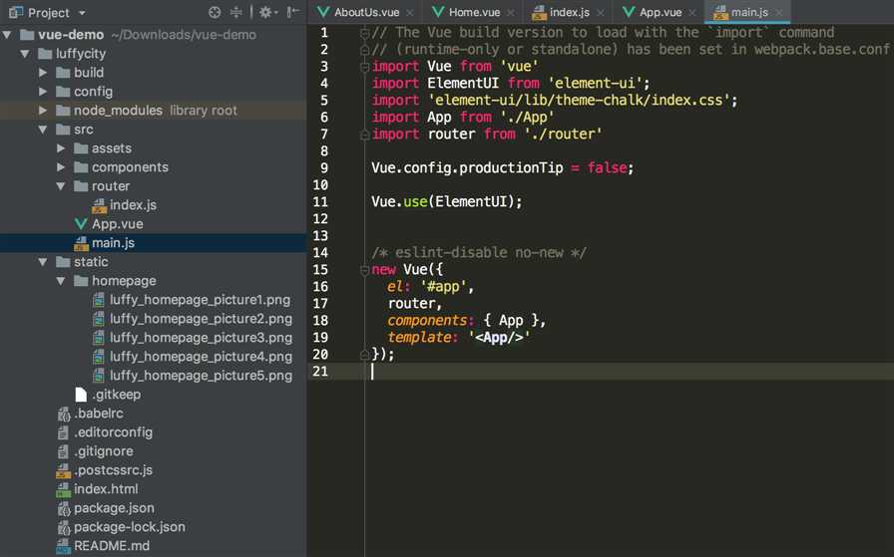Screen dimensions: 894x557
Task: Hide the Project tool window
Action: point(293,12)
